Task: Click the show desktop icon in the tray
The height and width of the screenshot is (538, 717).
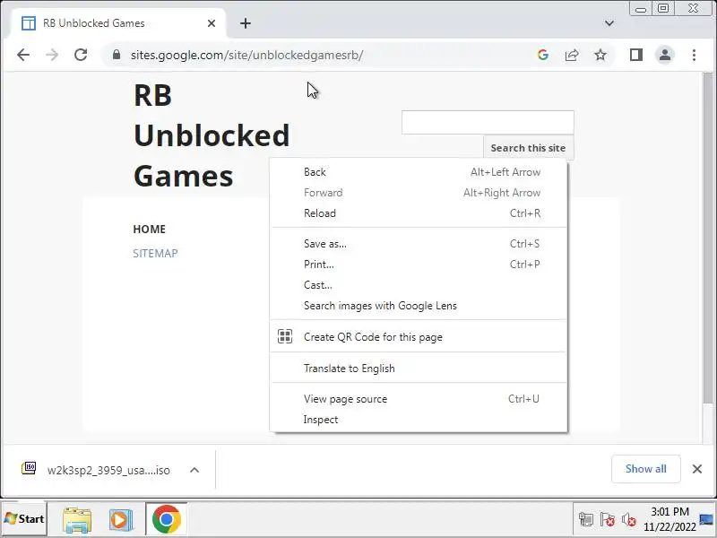Action: [706, 519]
